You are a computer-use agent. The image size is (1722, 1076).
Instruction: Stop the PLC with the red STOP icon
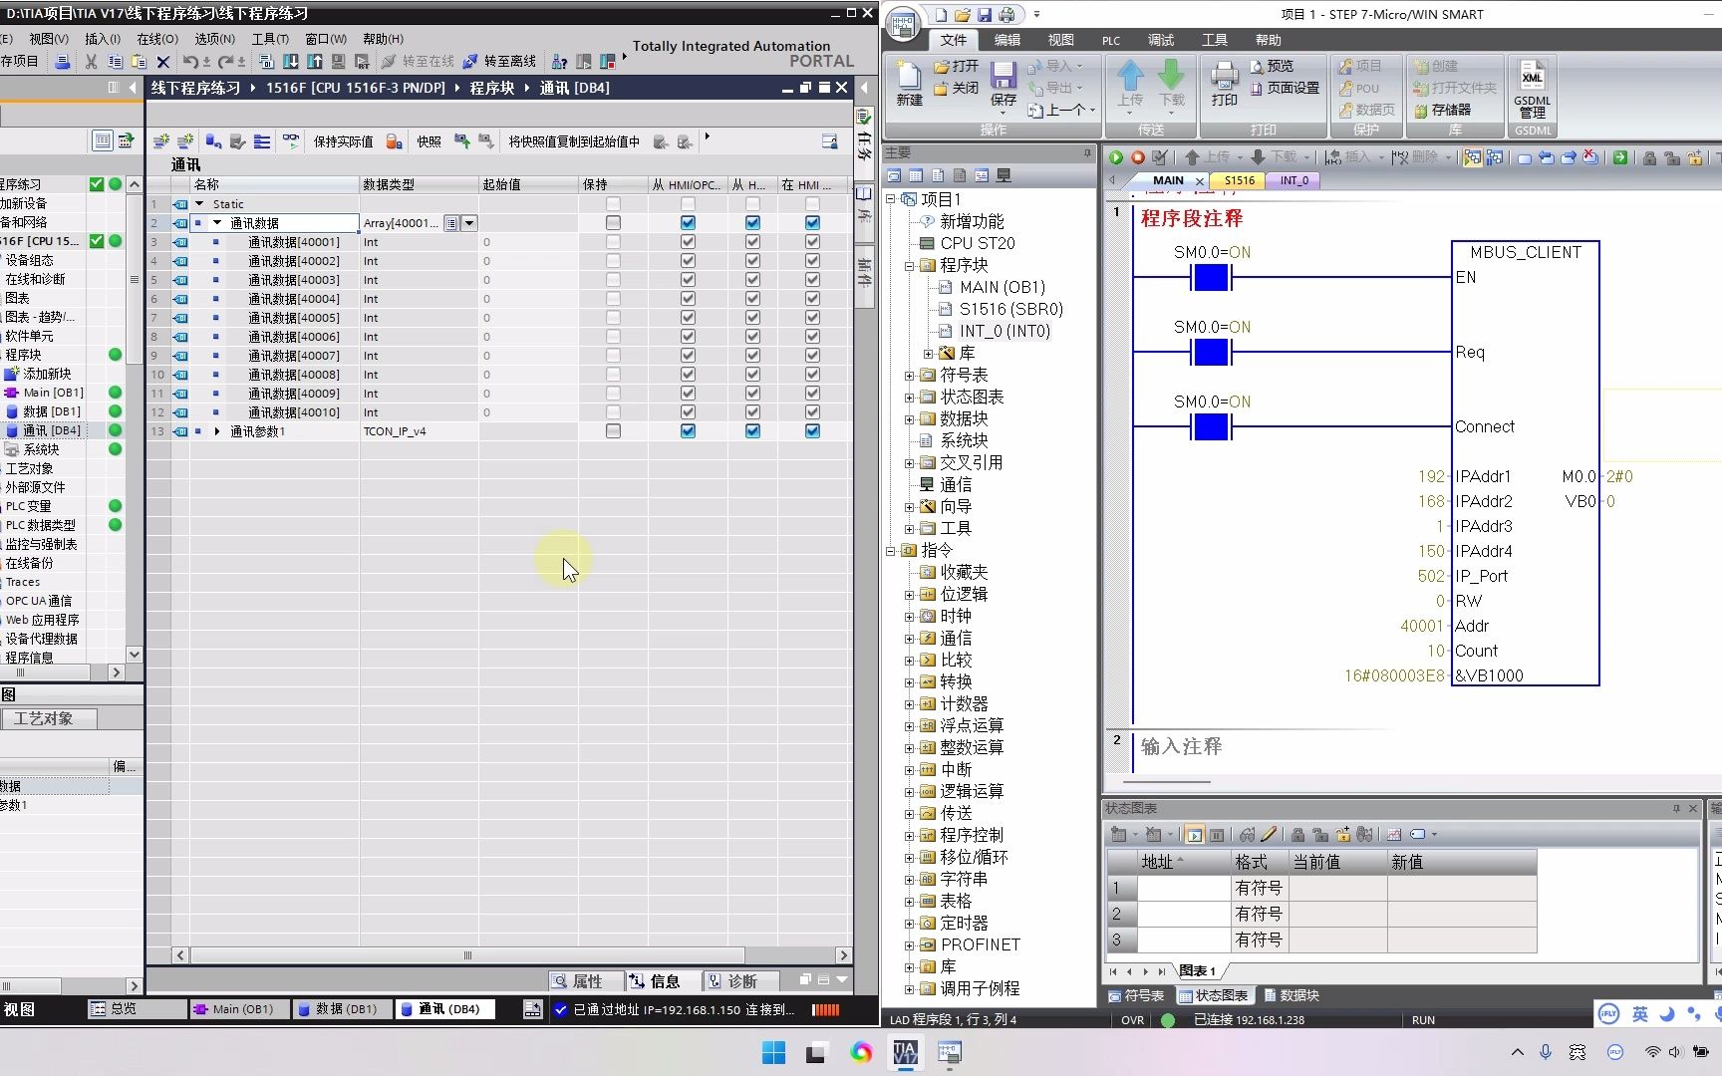click(1137, 156)
